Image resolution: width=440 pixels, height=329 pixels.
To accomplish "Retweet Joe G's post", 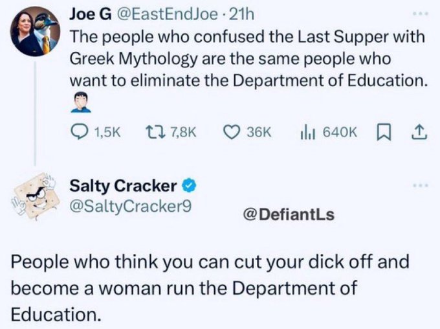I will point(155,131).
